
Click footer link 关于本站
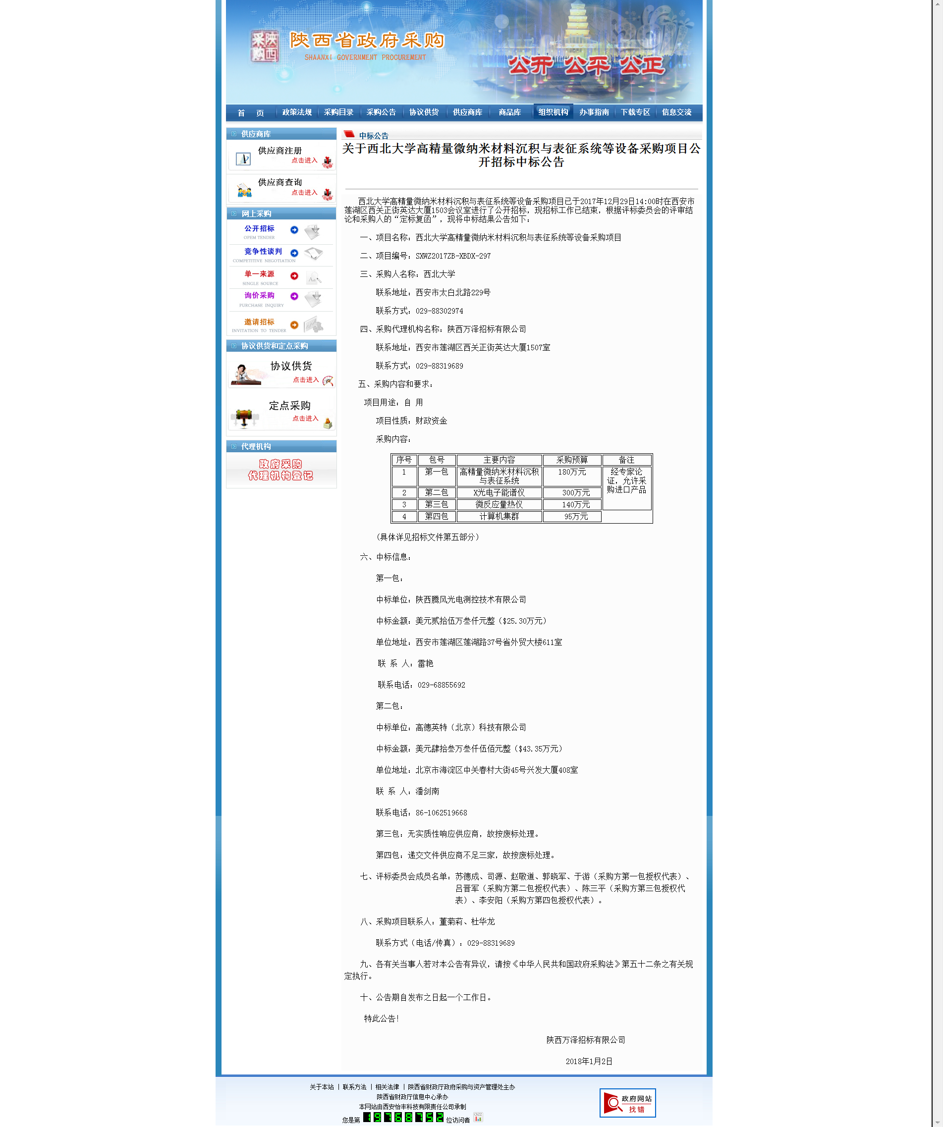pyautogui.click(x=322, y=1087)
